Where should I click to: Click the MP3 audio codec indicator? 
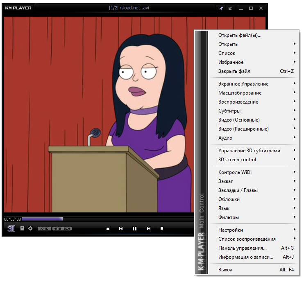point(57,228)
